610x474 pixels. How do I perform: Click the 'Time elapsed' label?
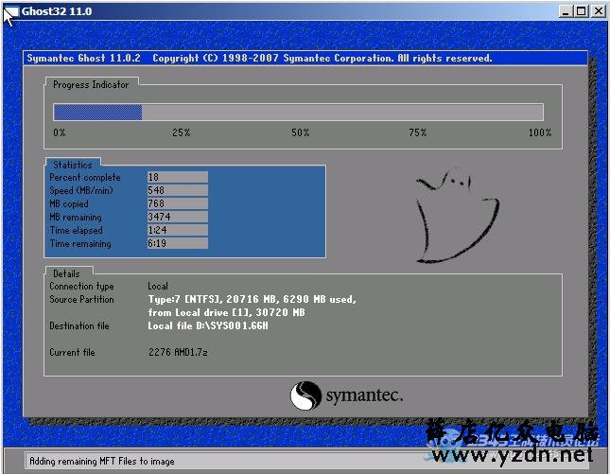tap(77, 231)
